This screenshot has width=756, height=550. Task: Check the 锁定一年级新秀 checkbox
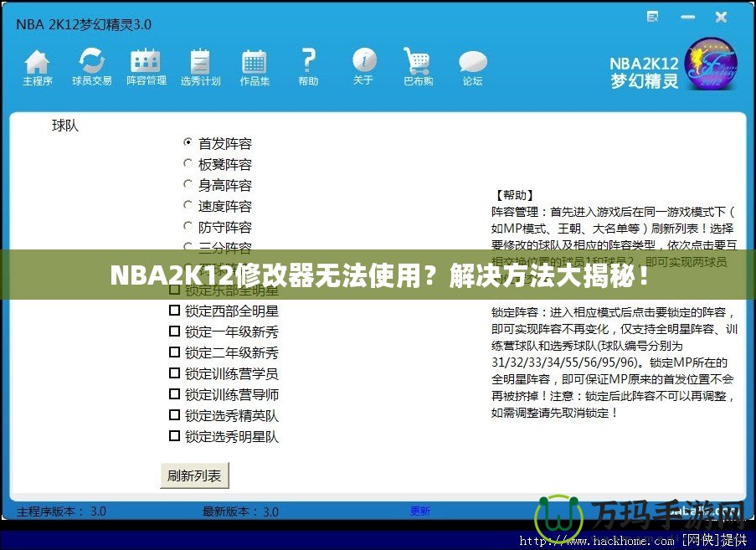[174, 332]
